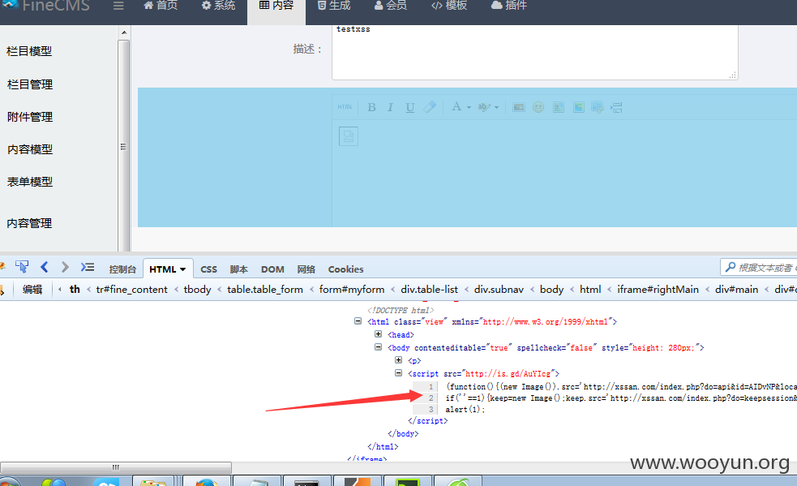
Task: Click inside the 描述 textarea
Action: 535,52
